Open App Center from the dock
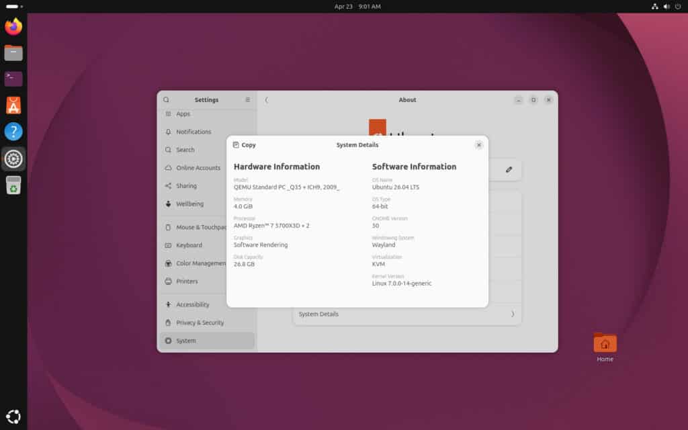Image resolution: width=688 pixels, height=430 pixels. (x=13, y=105)
